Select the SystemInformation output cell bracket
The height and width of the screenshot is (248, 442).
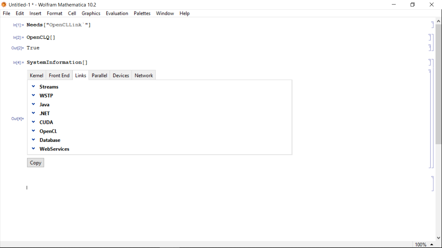tap(430, 119)
